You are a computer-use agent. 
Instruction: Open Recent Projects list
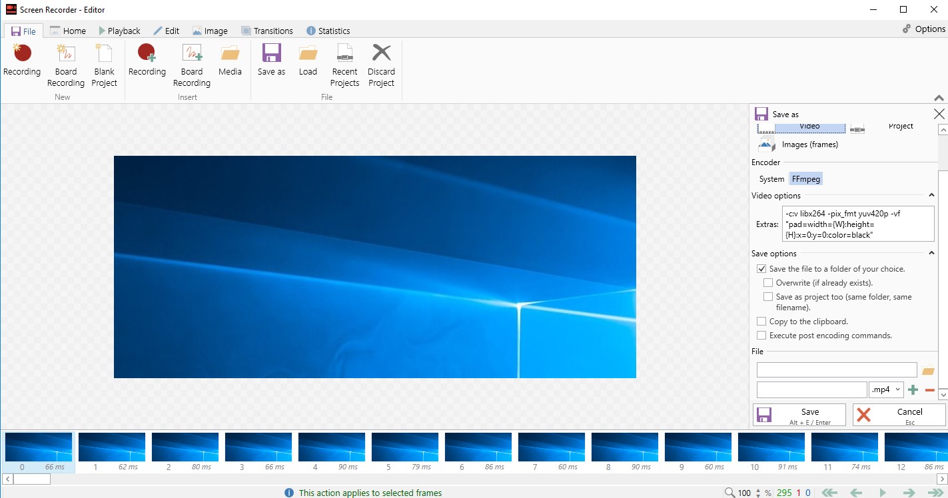pos(345,66)
